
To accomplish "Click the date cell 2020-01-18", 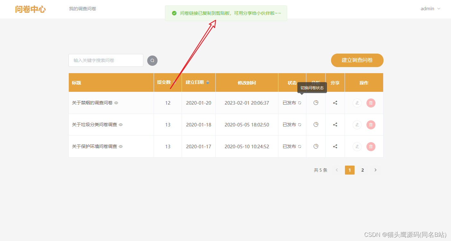I will 199,125.
